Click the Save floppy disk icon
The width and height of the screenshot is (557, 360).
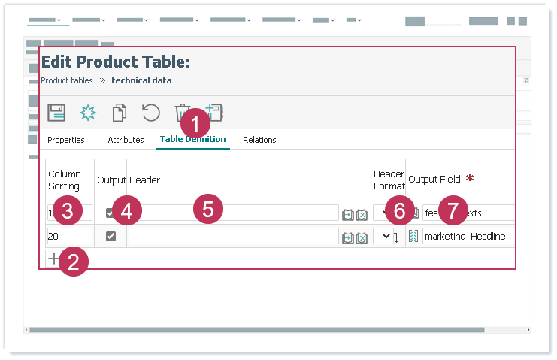click(x=56, y=113)
